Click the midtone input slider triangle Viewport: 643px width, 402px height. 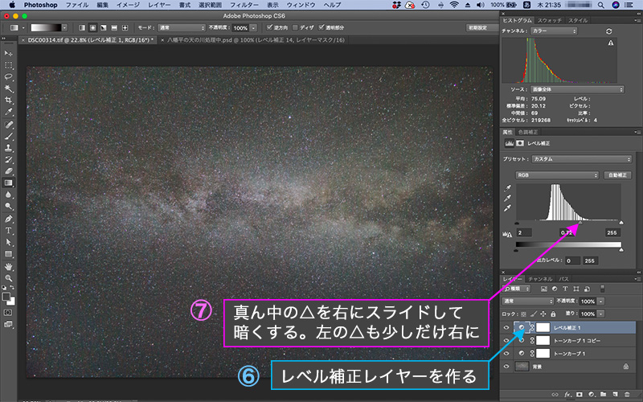click(580, 223)
